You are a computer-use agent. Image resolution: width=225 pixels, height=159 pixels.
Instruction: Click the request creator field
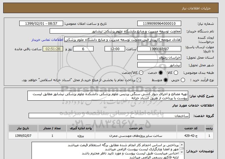tap(123, 40)
